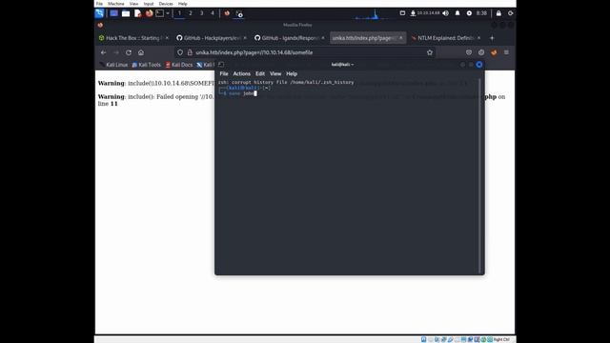Open the VirtualBox Input menu
The image size is (610, 343).
(x=149, y=4)
